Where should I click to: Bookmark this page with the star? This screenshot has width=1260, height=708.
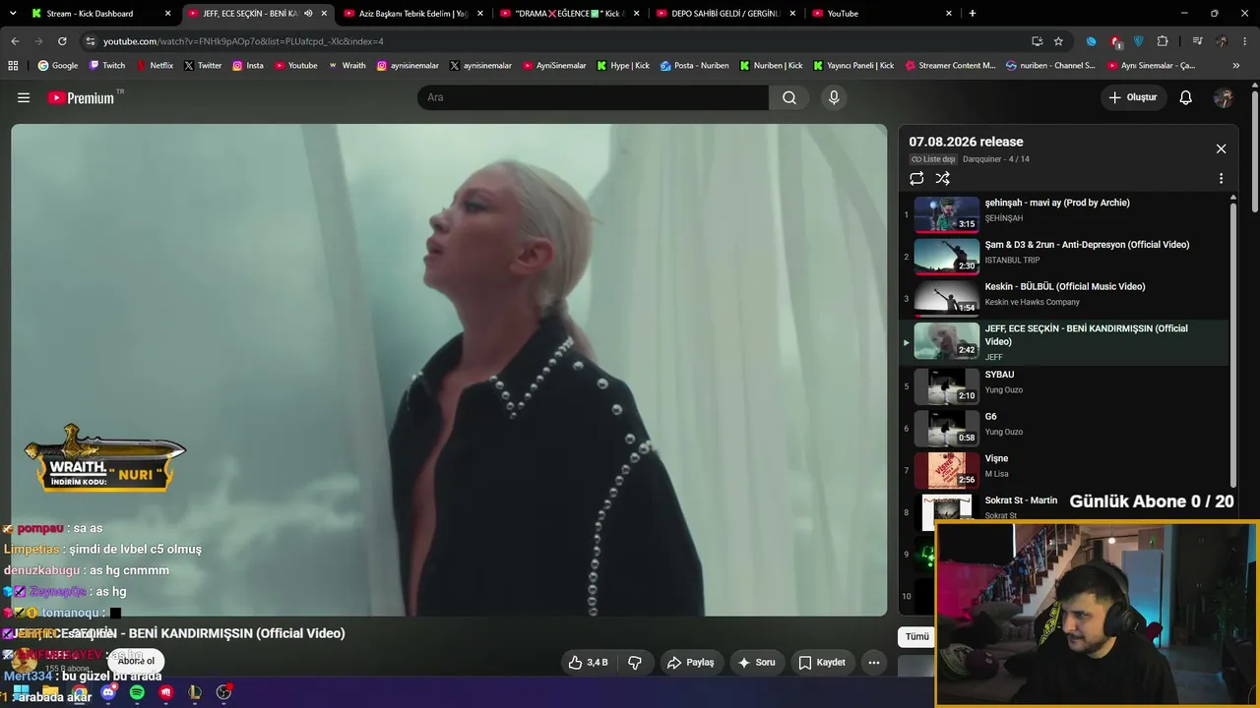click(x=1058, y=41)
